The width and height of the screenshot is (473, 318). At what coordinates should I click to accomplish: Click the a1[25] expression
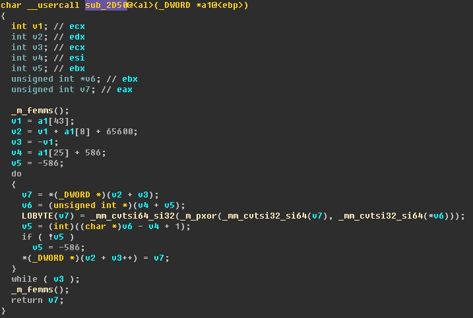53,153
